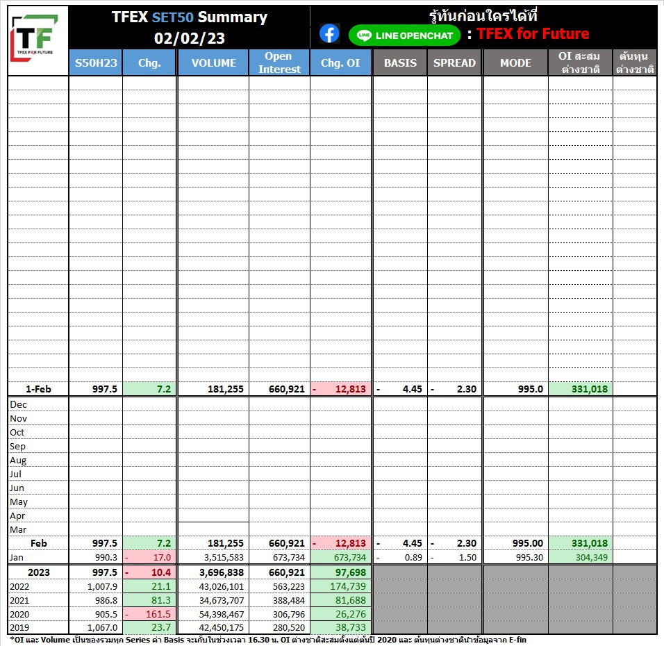The height and width of the screenshot is (646, 664).
Task: Click the May month label
Action: coord(19,502)
